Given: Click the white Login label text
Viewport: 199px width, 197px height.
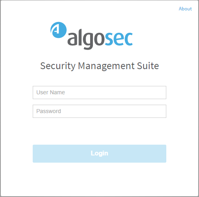Looking at the screenshot, I should tap(99, 153).
